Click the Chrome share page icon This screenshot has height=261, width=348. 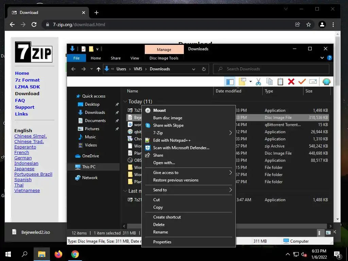pos(297,24)
